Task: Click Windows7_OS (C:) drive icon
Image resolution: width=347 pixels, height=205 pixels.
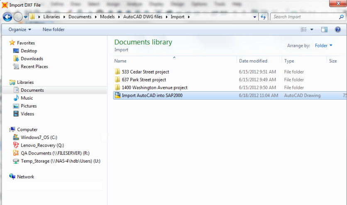Action: coord(16,137)
